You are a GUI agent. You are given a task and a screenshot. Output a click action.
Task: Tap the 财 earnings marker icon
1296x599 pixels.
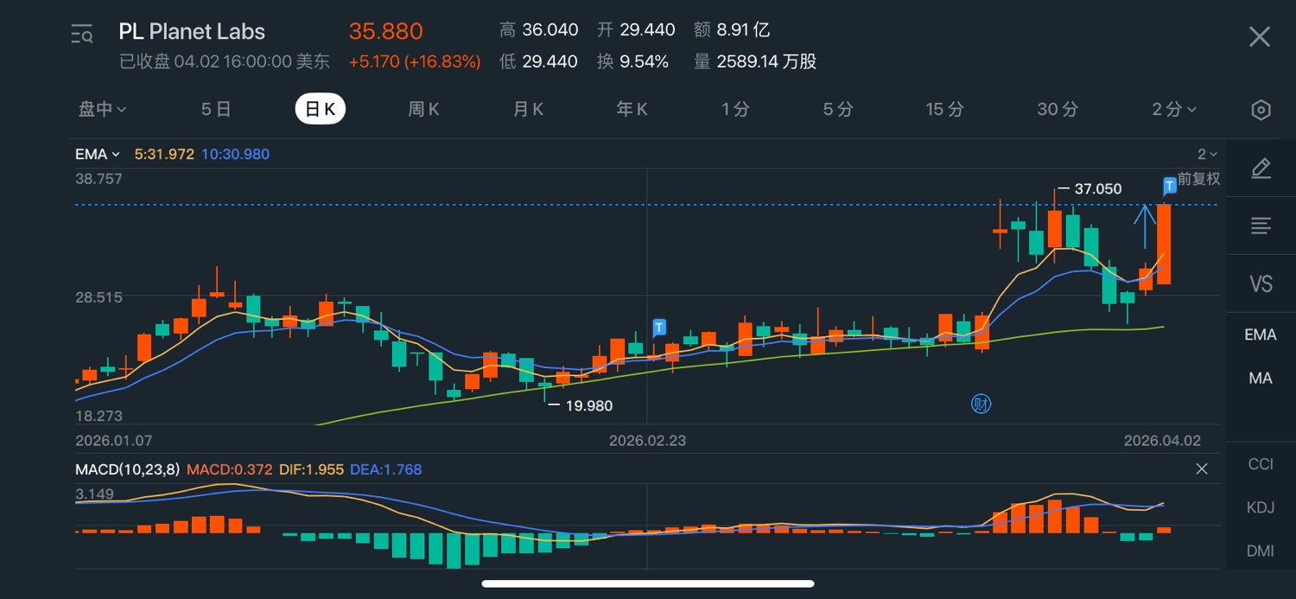click(981, 404)
